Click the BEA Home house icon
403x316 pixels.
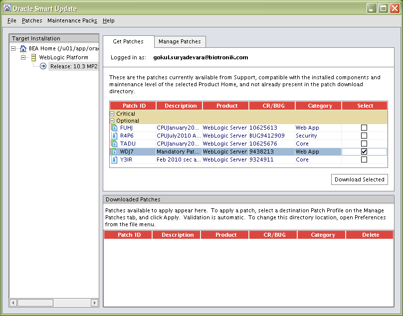(23, 49)
